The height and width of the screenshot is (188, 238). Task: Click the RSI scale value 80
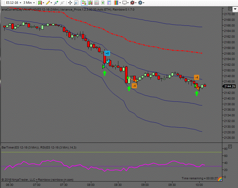pyautogui.click(x=226, y=149)
